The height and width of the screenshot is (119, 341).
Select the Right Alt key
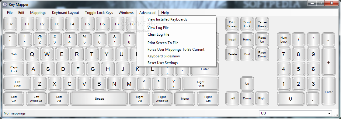pos(140,99)
